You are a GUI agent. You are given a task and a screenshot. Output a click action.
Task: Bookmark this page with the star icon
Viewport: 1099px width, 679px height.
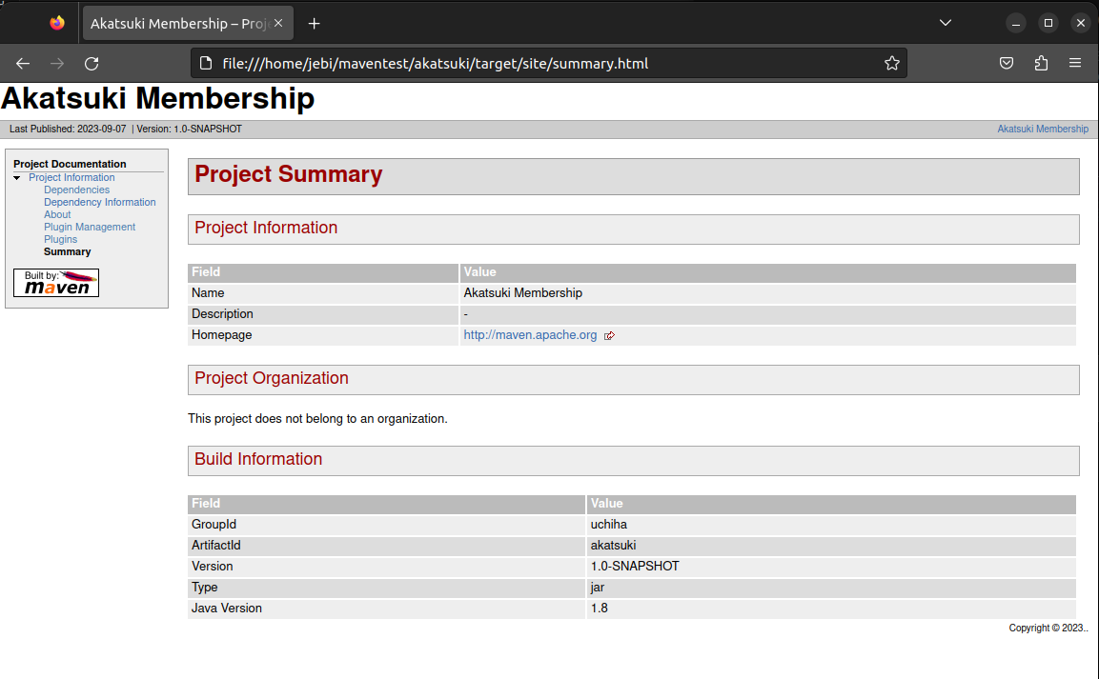[891, 64]
